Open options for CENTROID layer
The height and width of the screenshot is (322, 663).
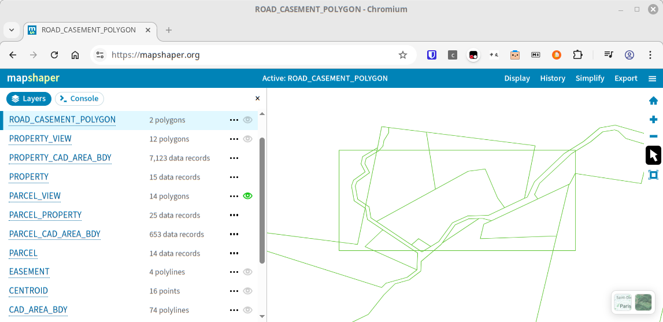234,291
